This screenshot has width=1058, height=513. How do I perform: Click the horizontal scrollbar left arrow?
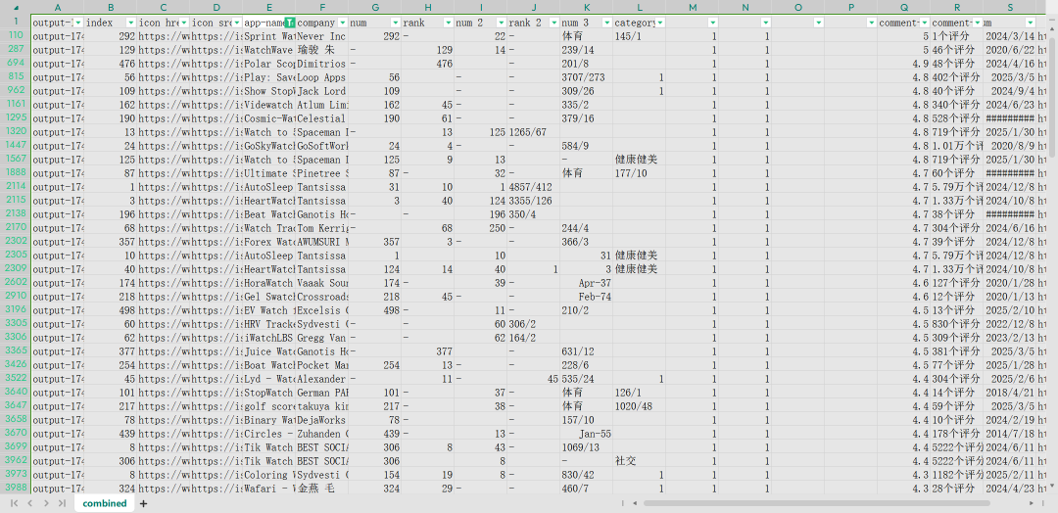[x=634, y=503]
